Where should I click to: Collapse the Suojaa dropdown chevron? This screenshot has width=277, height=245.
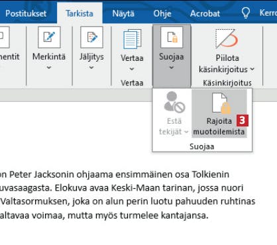point(172,68)
